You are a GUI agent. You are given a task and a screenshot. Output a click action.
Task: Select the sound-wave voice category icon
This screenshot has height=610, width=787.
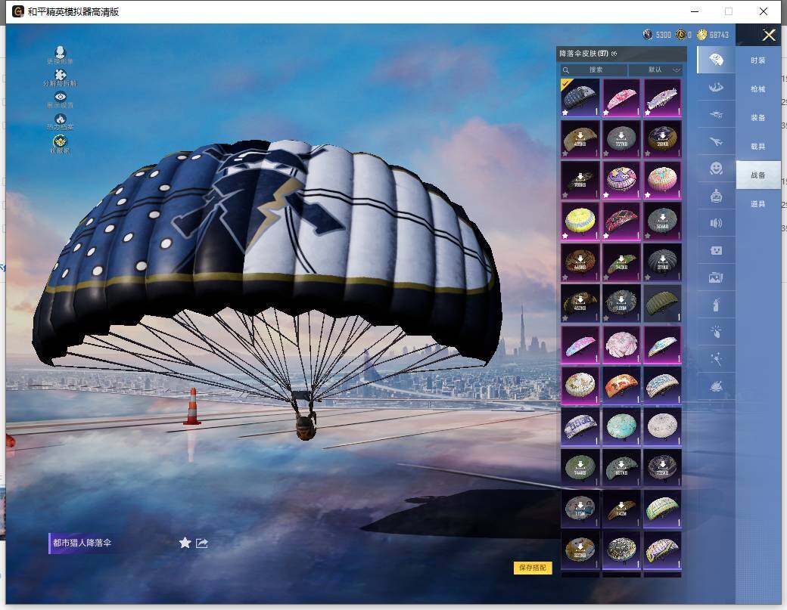point(716,223)
